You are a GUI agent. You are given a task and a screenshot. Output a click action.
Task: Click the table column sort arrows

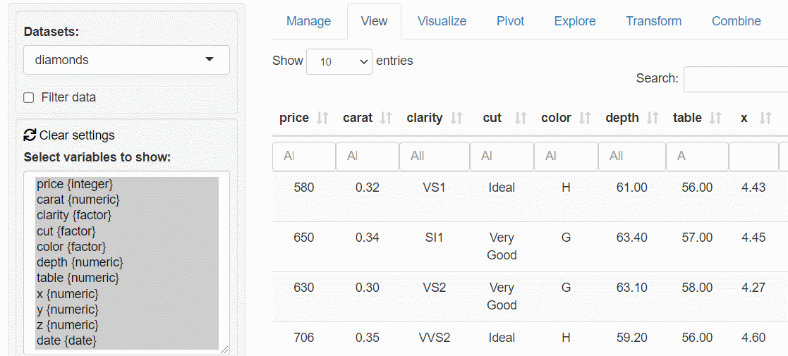point(715,118)
